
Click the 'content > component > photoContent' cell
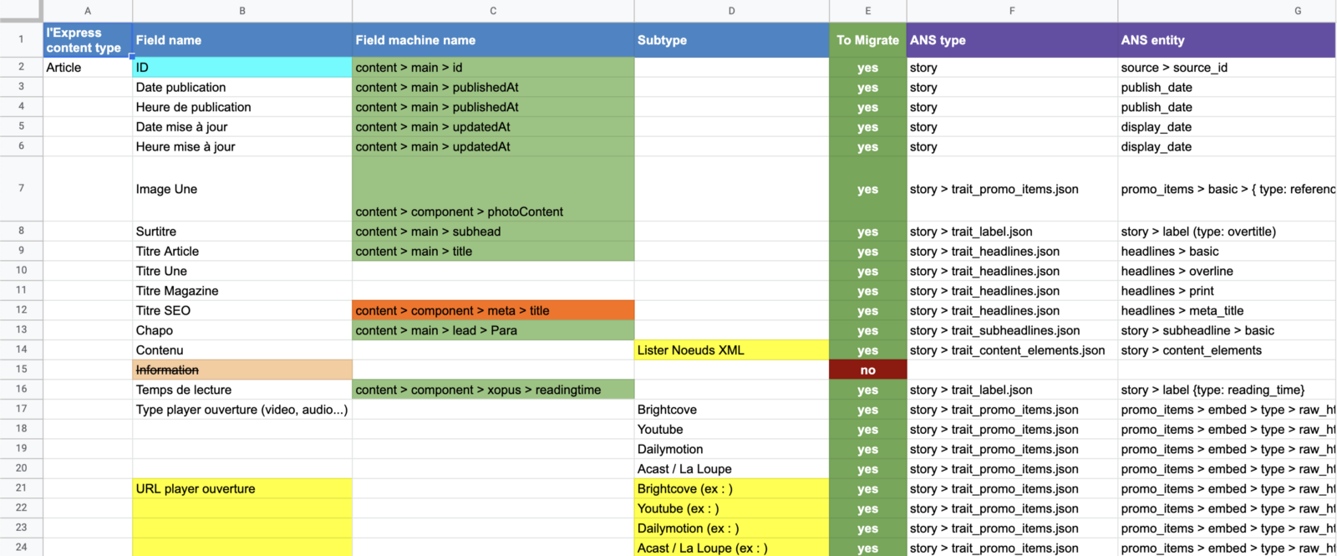(x=493, y=189)
